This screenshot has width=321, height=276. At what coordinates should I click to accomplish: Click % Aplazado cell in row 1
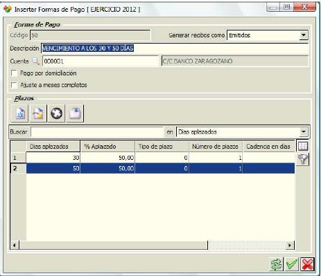(x=107, y=158)
